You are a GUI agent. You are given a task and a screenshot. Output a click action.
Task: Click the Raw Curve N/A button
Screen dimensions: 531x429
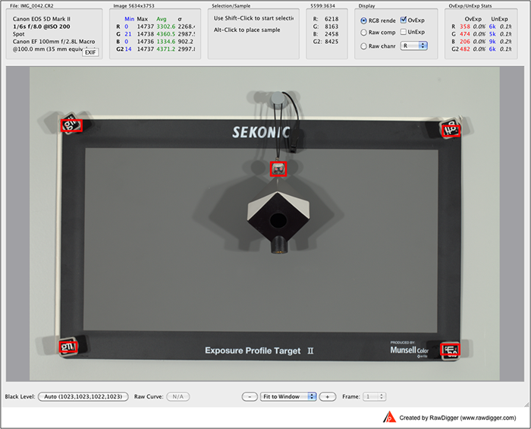coord(178,396)
